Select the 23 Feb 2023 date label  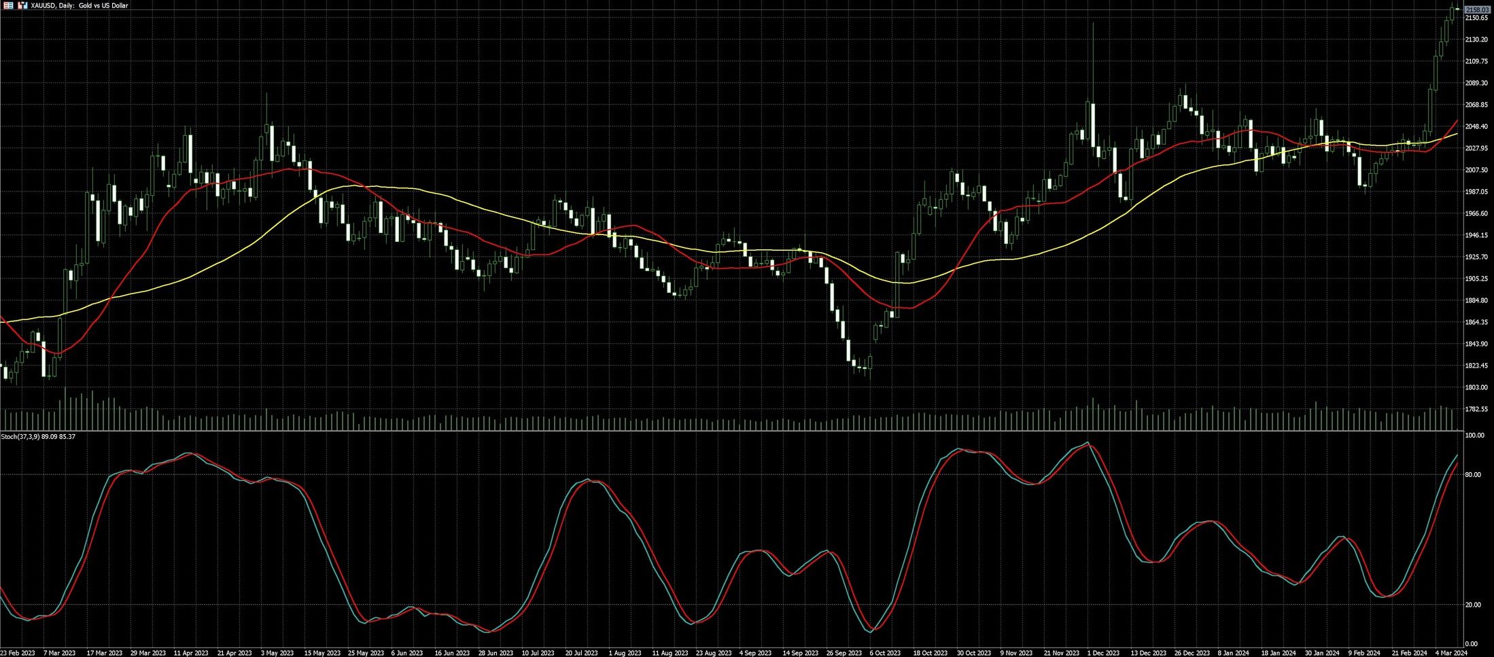point(18,653)
